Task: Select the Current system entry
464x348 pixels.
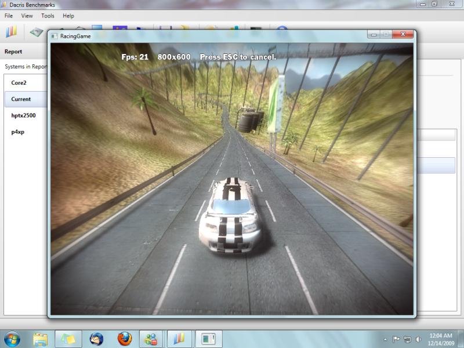Action: 26,99
